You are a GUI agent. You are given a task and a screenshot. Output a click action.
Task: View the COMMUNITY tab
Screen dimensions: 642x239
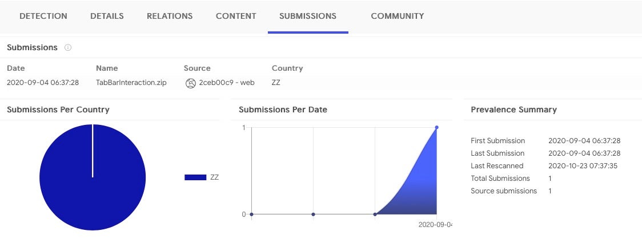[398, 16]
